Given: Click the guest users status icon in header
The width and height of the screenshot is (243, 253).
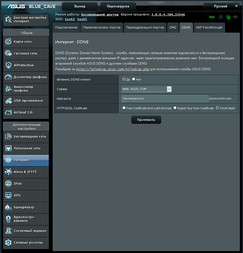Looking at the screenshot, I should [x=221, y=17].
